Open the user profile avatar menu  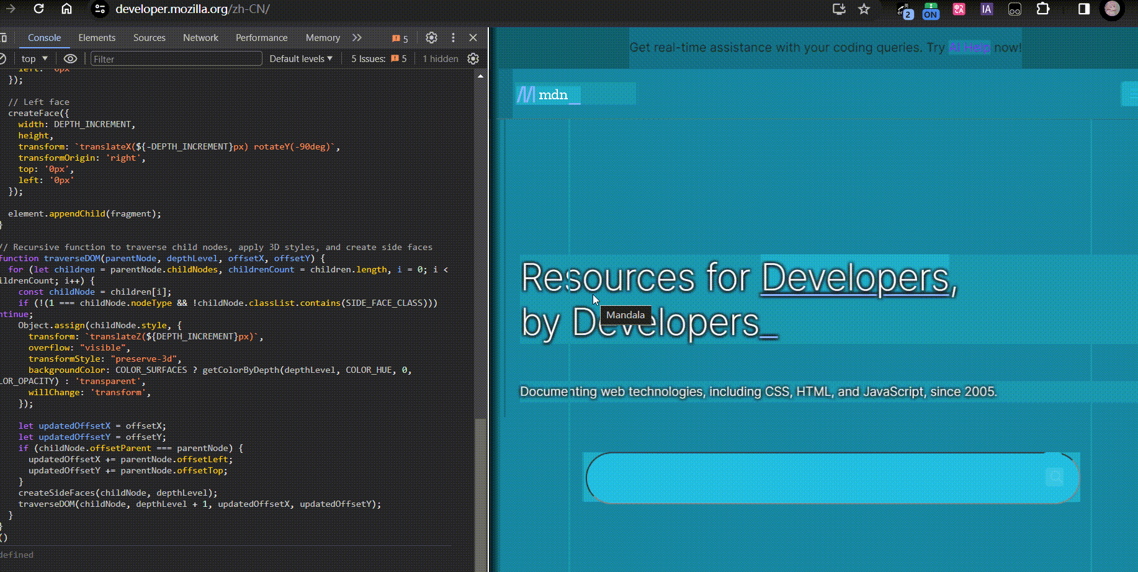click(x=1112, y=9)
